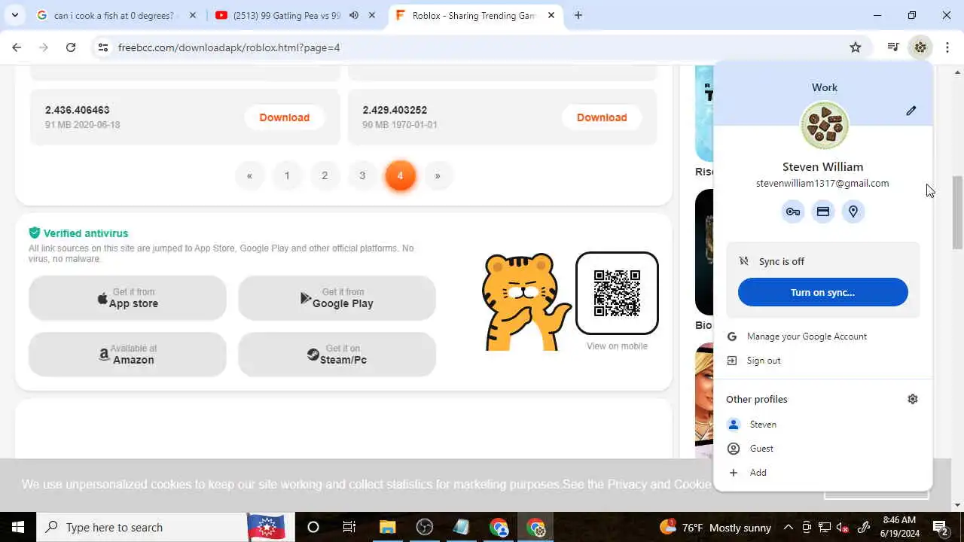This screenshot has width=964, height=542.
Task: Open payment methods card icon
Action: click(x=823, y=212)
